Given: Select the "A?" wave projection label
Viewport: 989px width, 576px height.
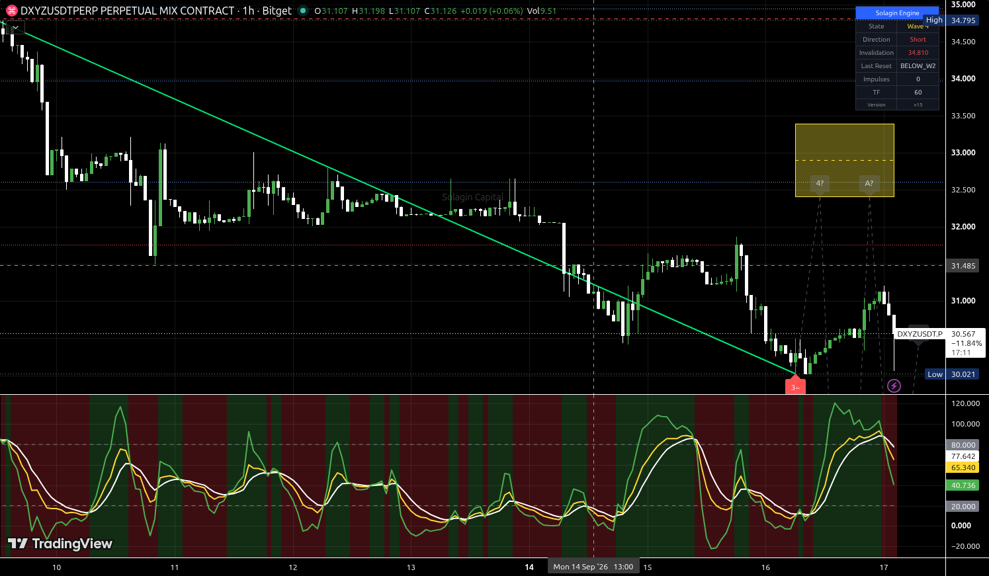Looking at the screenshot, I should coord(869,184).
